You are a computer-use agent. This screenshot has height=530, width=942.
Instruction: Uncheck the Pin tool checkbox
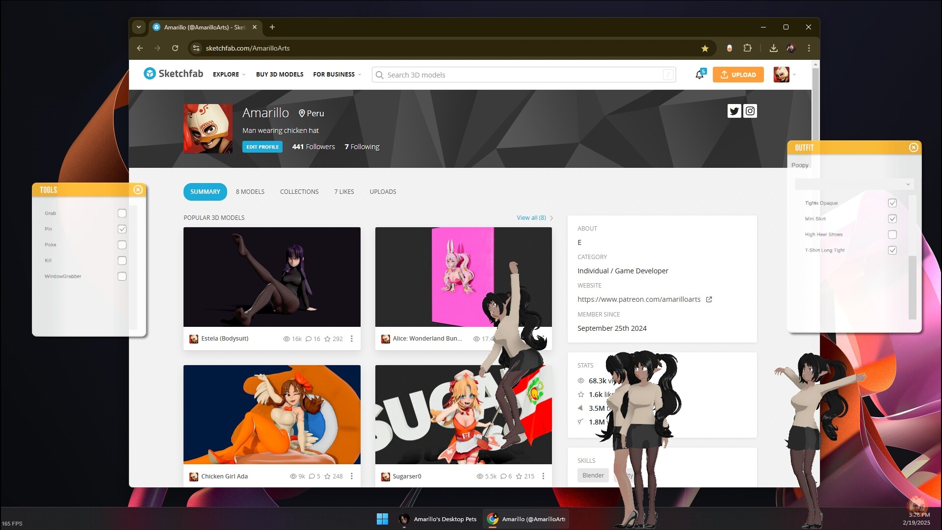pos(122,229)
